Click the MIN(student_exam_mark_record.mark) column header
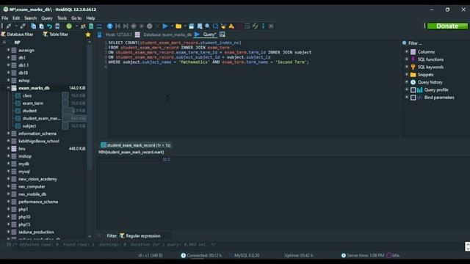This screenshot has width=470, height=264. click(131, 153)
